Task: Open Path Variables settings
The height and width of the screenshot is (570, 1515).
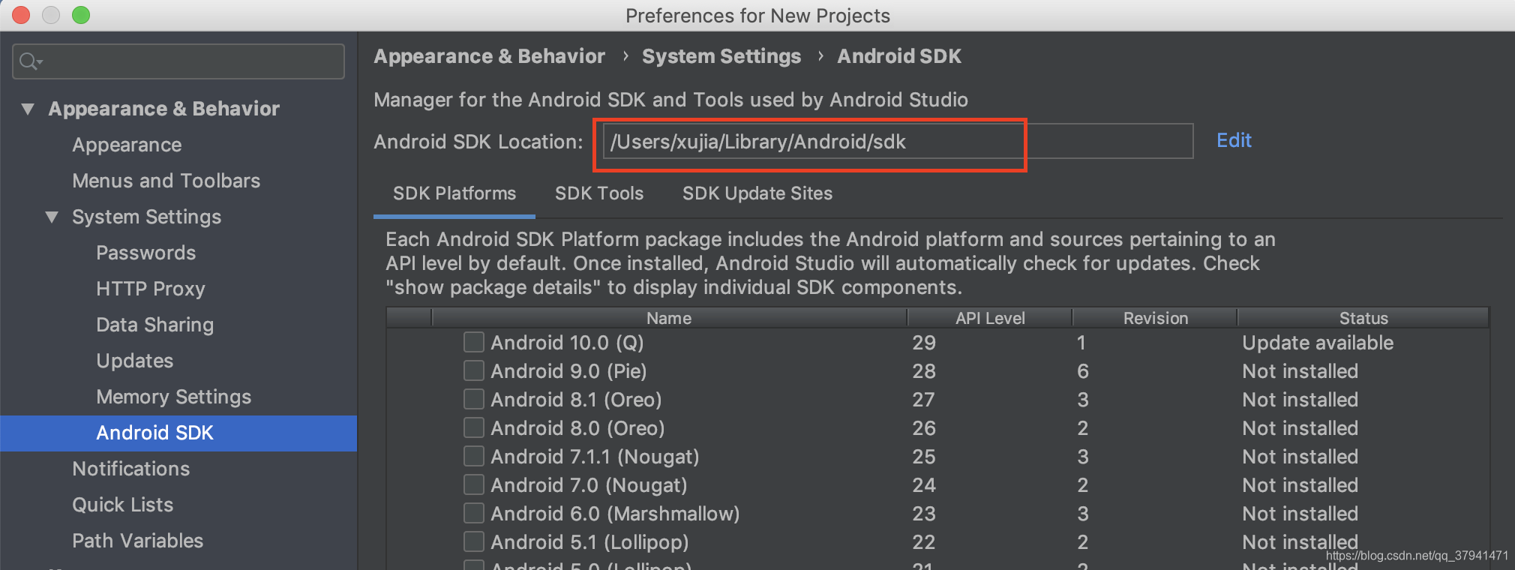Action: point(138,541)
